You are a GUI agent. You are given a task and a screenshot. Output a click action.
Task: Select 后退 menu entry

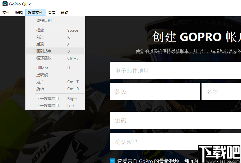(55, 44)
